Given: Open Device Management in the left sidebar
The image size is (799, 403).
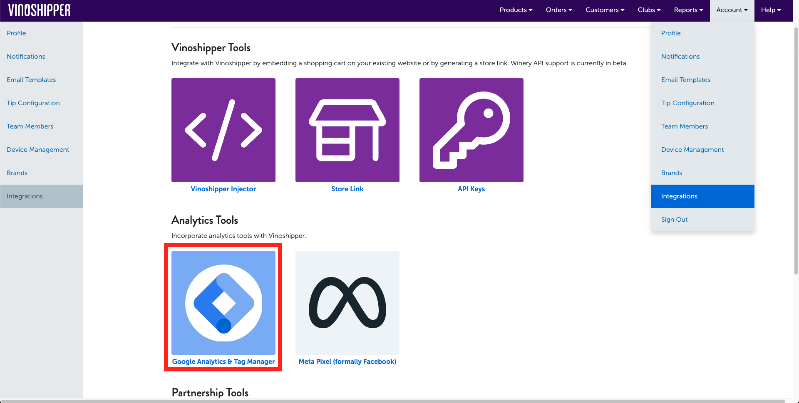Looking at the screenshot, I should tap(42, 150).
